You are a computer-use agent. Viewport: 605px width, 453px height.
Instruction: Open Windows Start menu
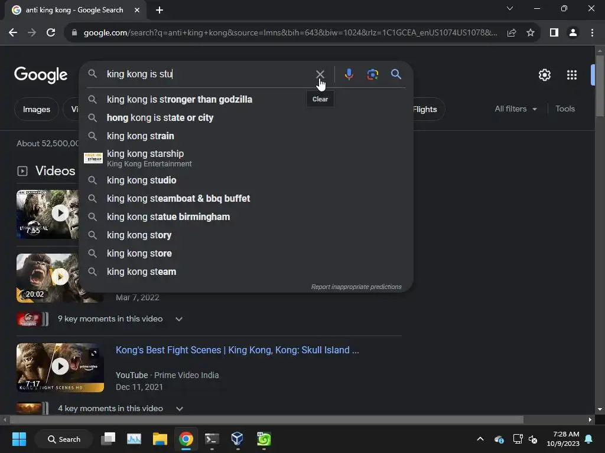click(19, 439)
